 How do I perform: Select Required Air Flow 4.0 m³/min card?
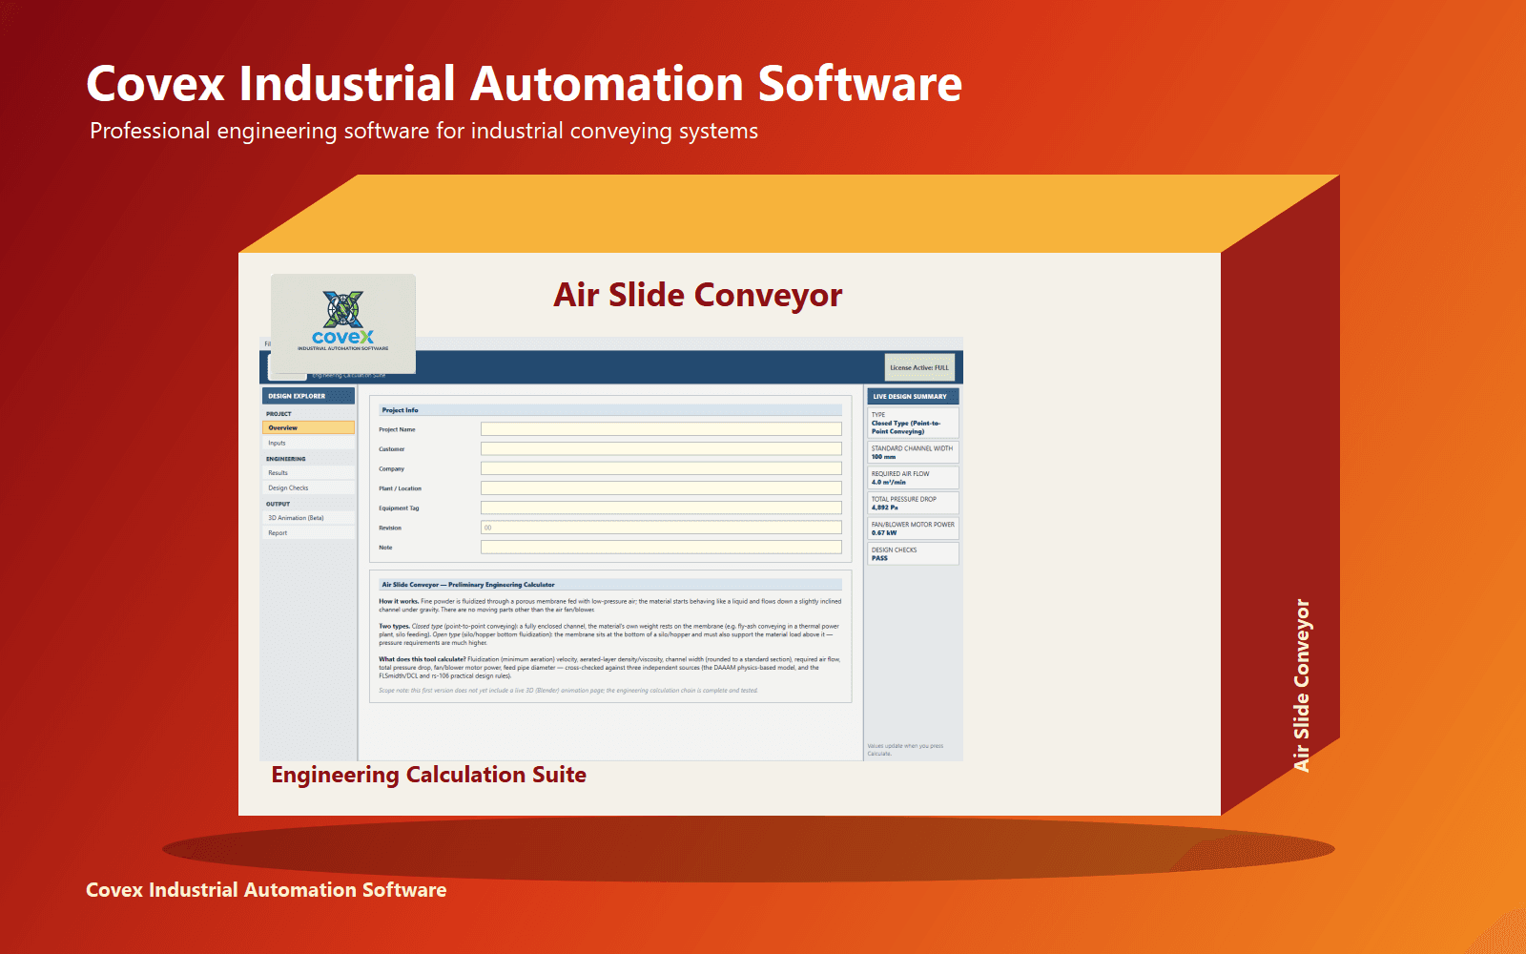click(913, 478)
